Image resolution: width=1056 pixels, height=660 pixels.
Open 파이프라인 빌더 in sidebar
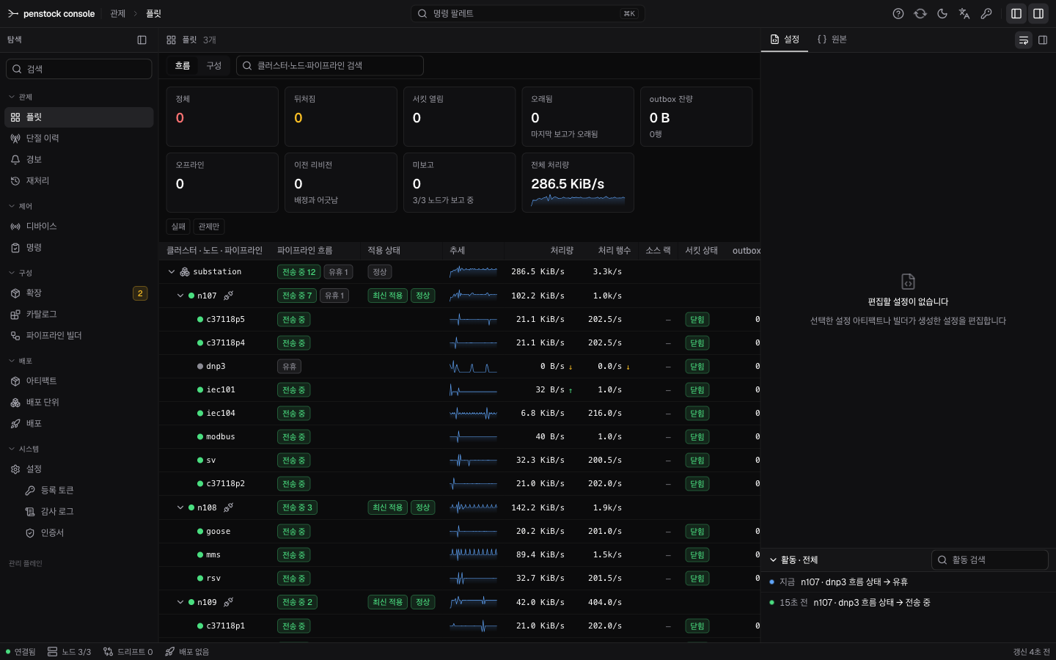point(79,336)
